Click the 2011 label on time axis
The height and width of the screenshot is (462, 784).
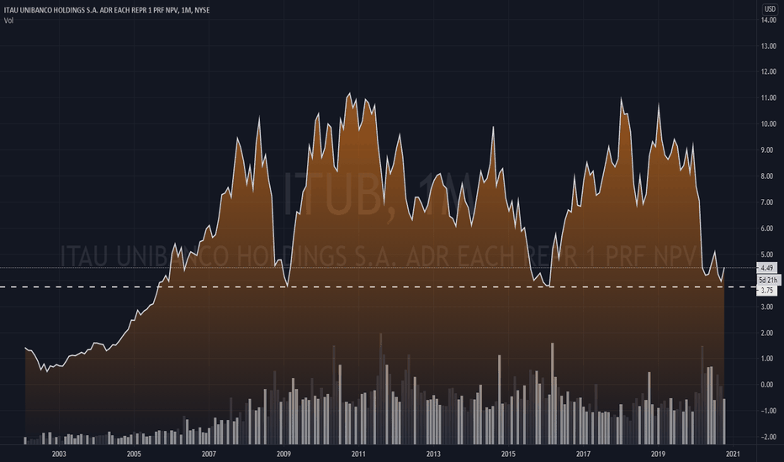coord(358,454)
